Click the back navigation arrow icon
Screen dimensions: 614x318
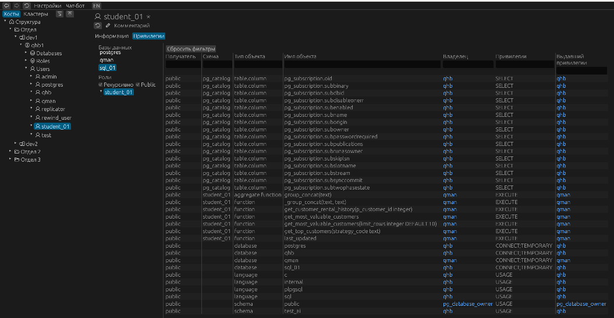click(x=6, y=5)
